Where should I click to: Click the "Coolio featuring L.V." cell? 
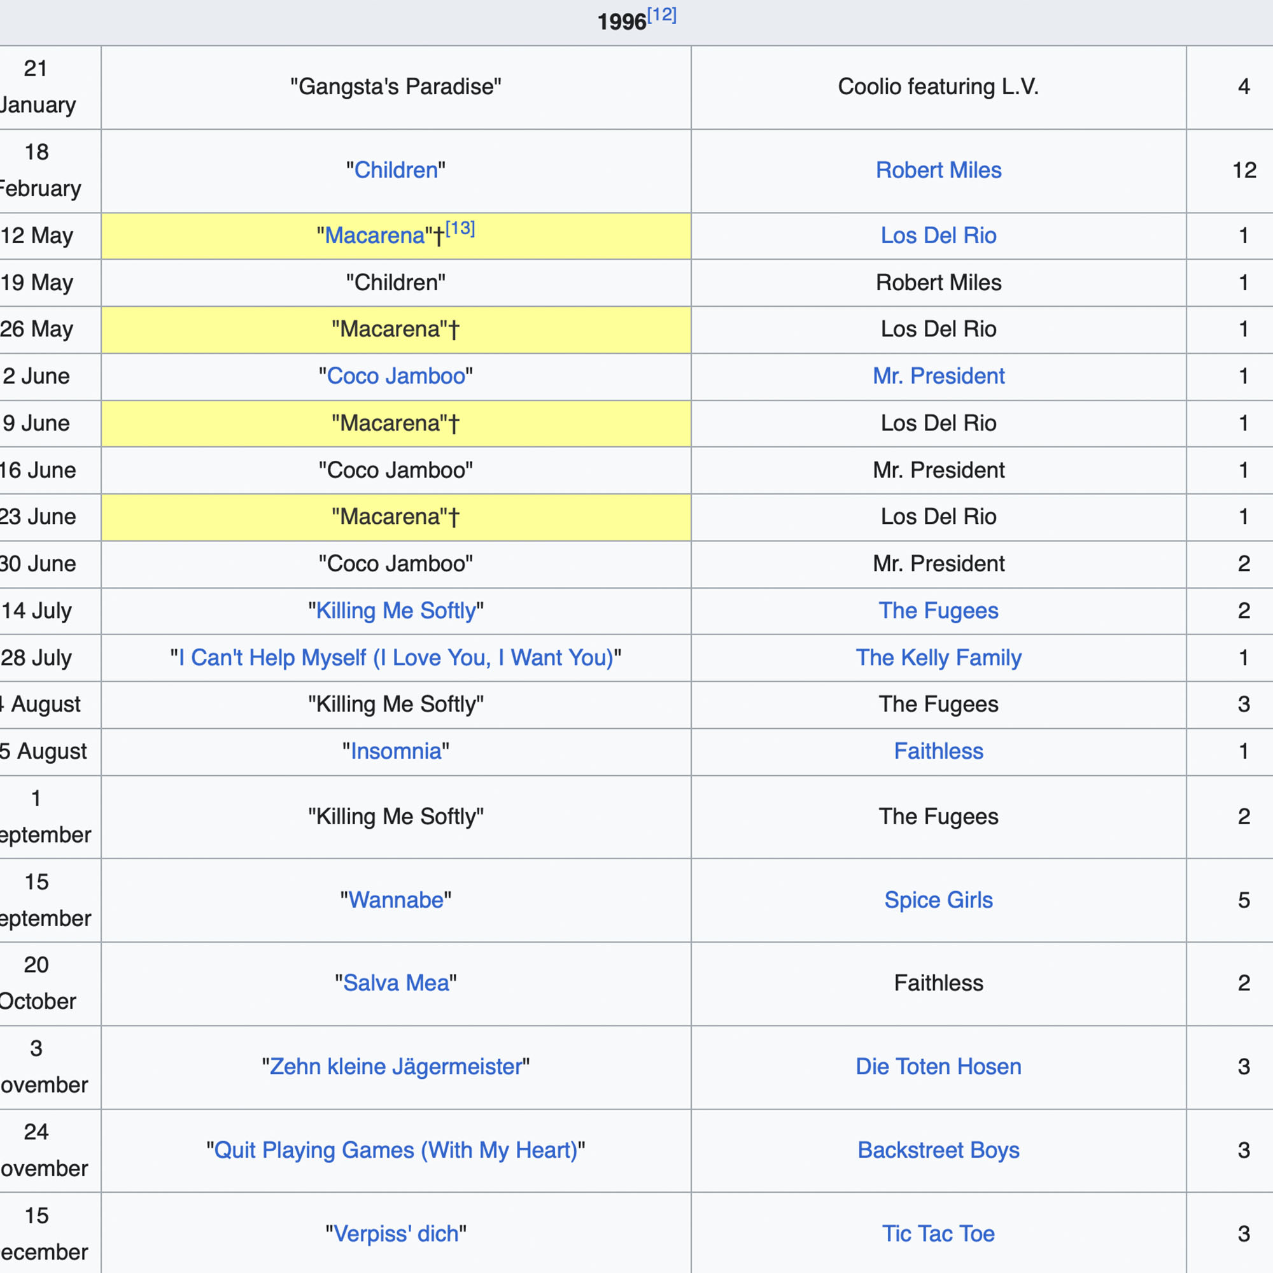(938, 87)
